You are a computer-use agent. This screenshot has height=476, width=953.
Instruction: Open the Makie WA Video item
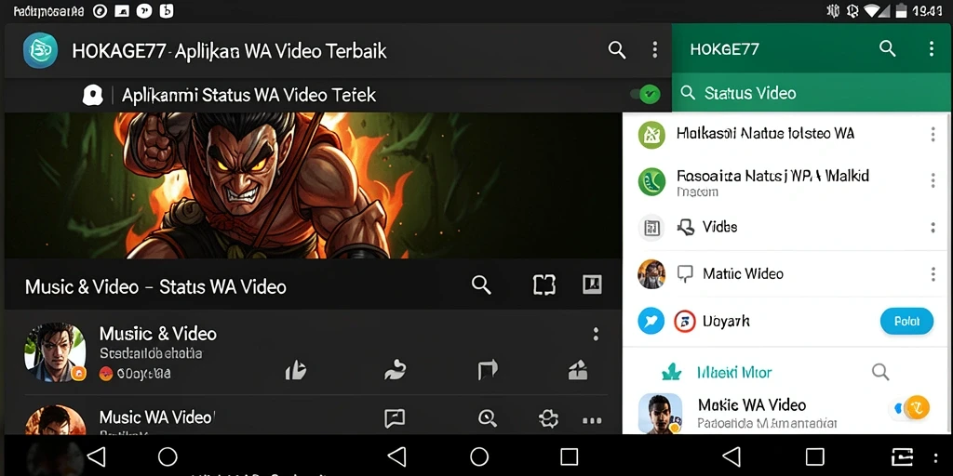[785, 413]
